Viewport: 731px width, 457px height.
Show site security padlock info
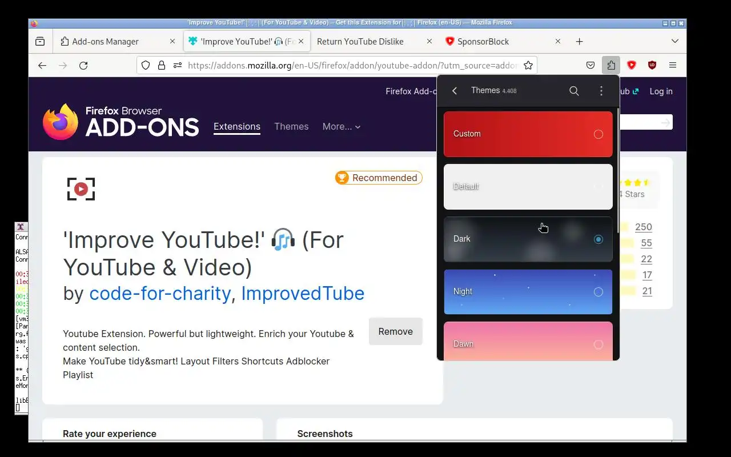coord(162,65)
